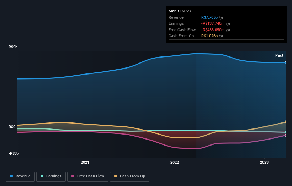
Task: Click the -R$3b y-axis label
Action: pos(14,153)
